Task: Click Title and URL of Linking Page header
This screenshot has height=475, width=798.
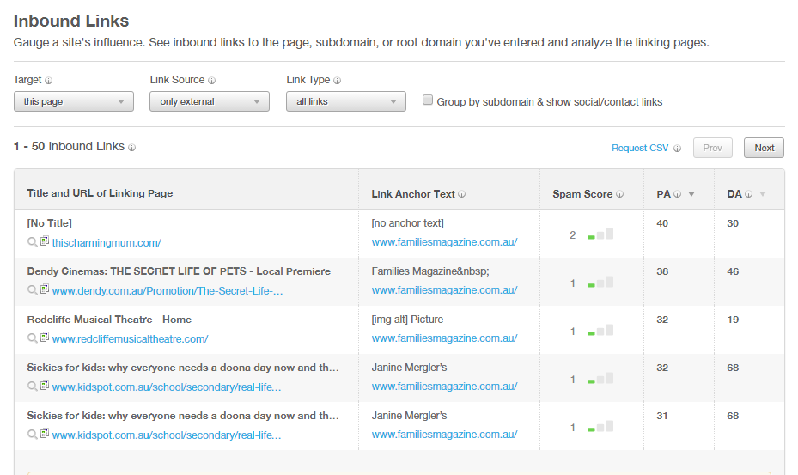Action: (100, 193)
